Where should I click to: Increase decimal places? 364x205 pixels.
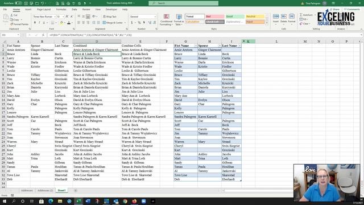[150, 23]
